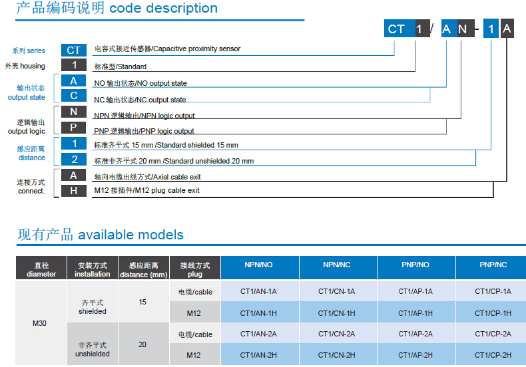Select the PNP/NC column header

pos(492,265)
